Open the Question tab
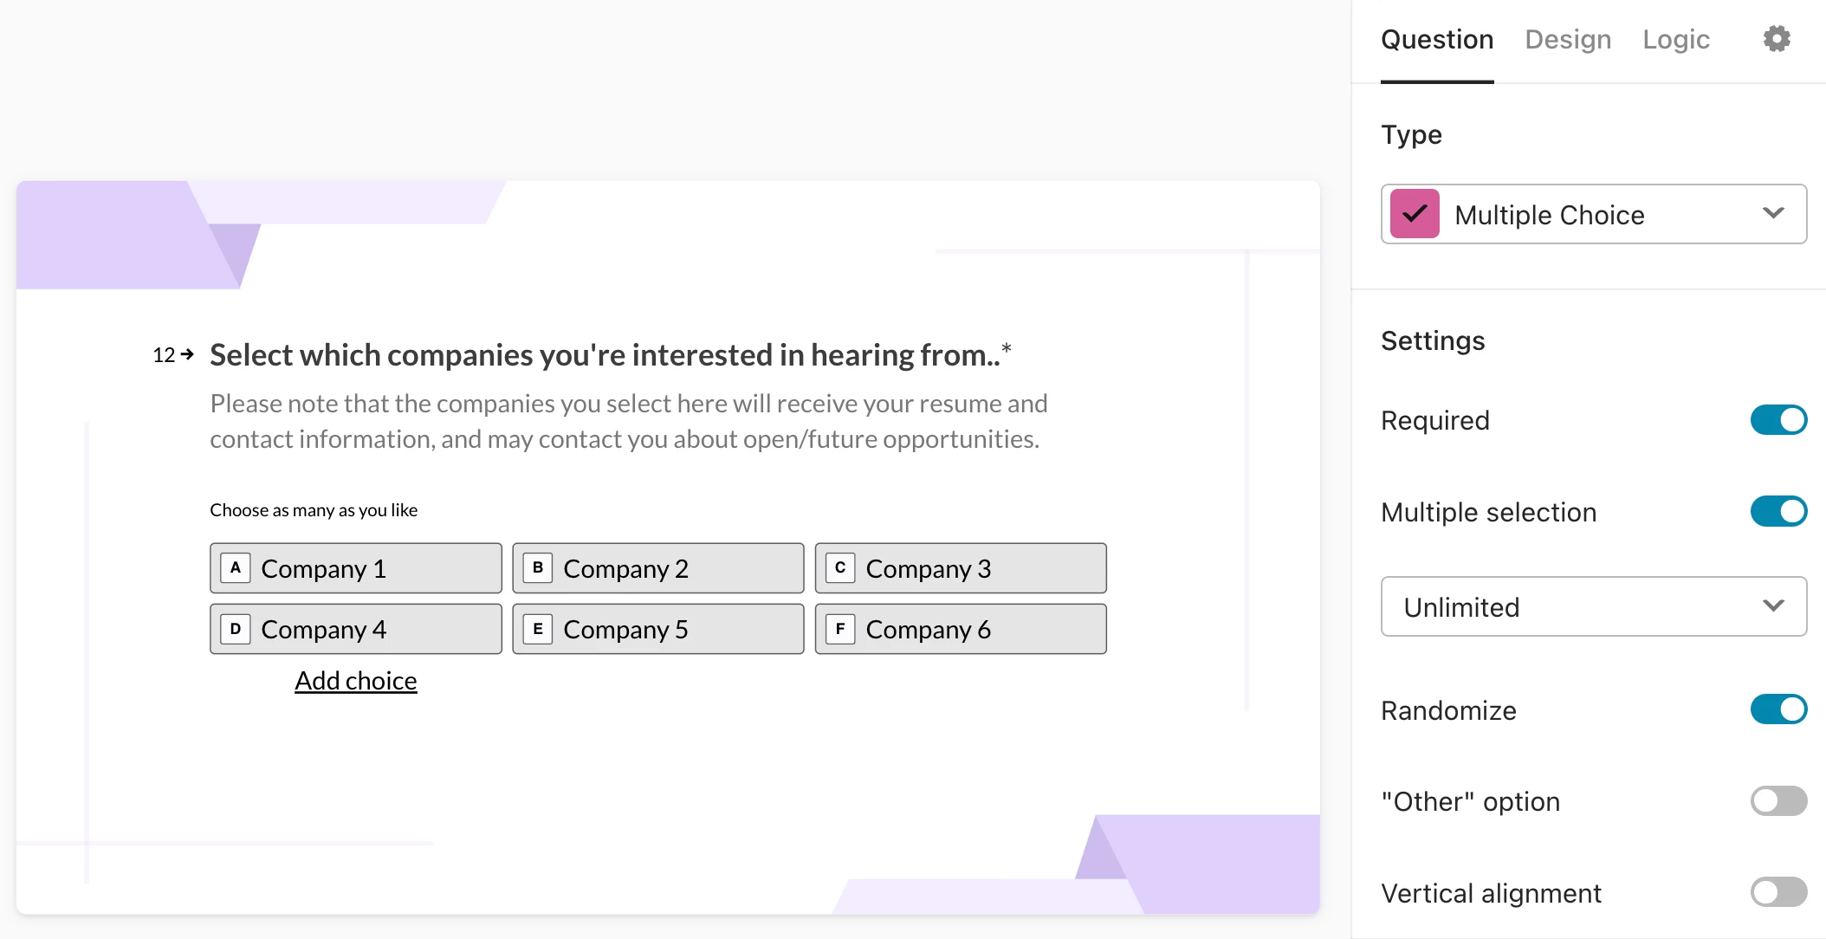The width and height of the screenshot is (1826, 939). pyautogui.click(x=1437, y=39)
